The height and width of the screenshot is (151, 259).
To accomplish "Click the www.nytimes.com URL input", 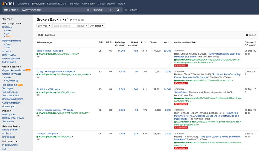I will [54, 10].
